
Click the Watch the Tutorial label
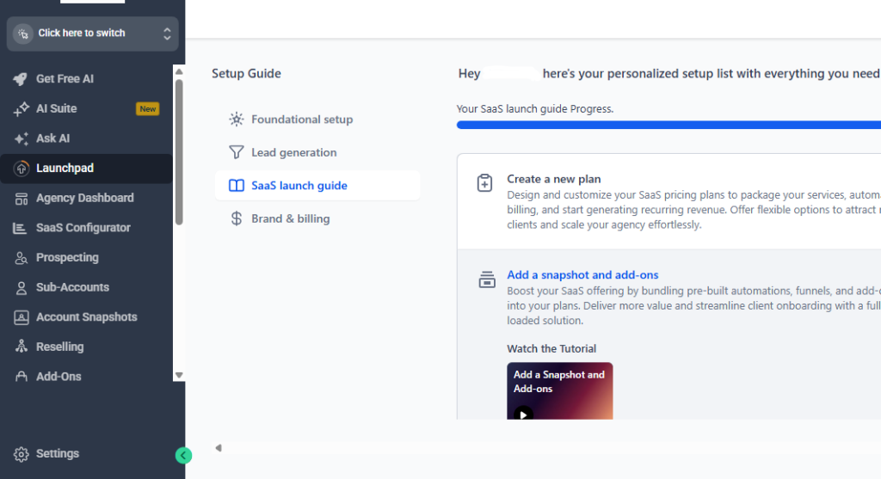pyautogui.click(x=551, y=349)
